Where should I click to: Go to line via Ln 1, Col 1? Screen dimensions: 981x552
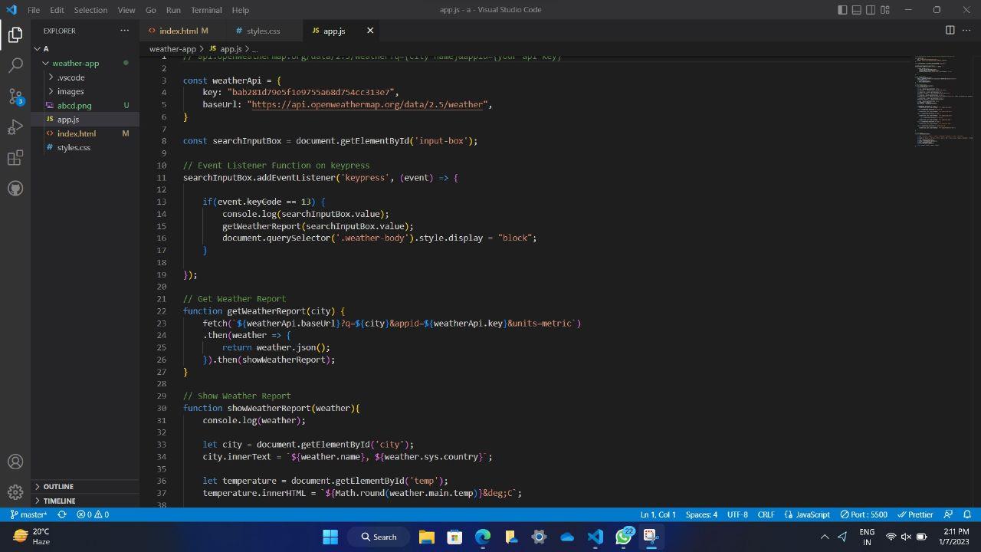[x=658, y=514]
